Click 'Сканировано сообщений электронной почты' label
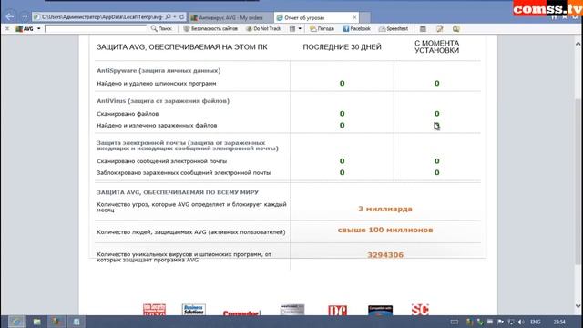The image size is (583, 328). pyautogui.click(x=162, y=161)
